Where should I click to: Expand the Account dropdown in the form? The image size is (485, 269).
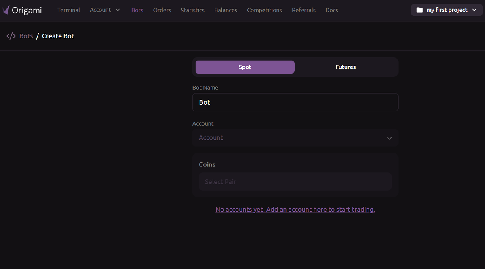tap(295, 138)
